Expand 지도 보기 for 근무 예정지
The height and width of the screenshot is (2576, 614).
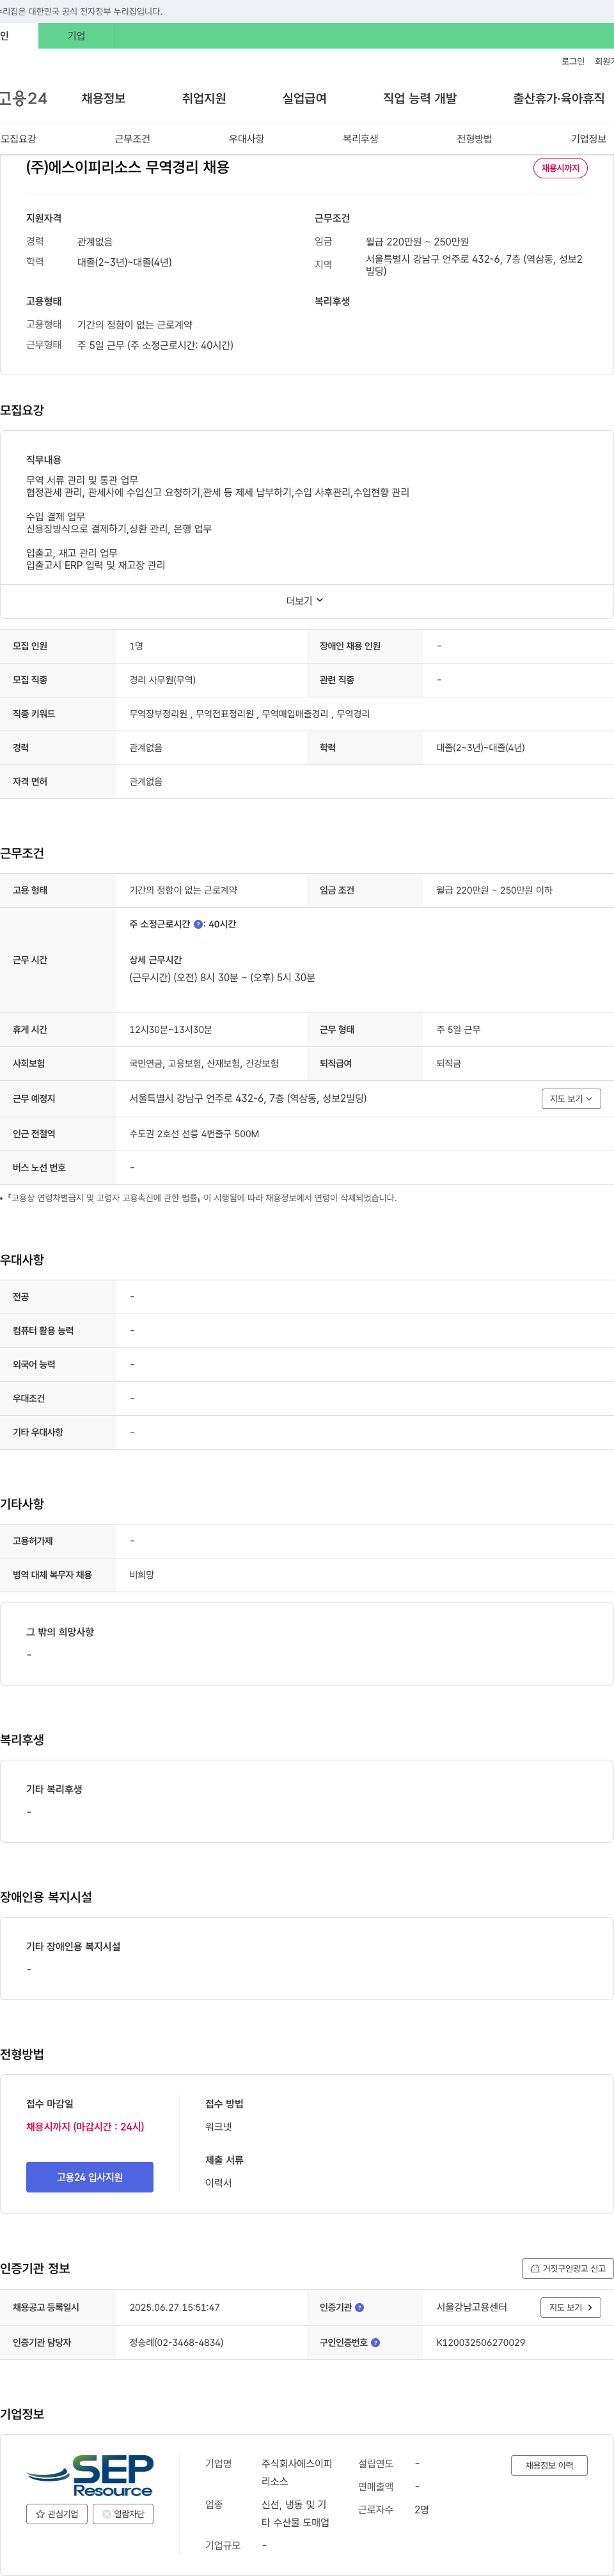(x=571, y=1098)
